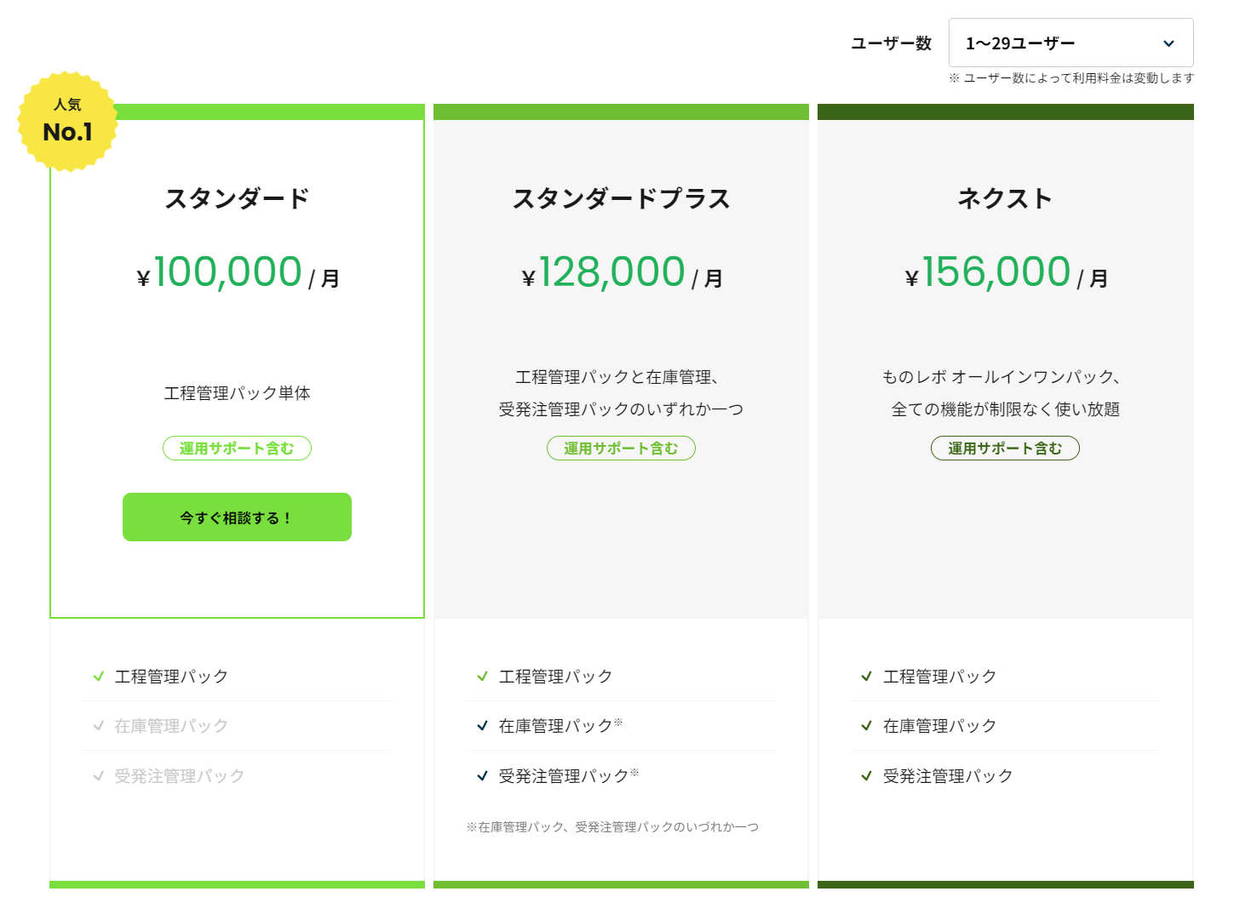1234x920 pixels.
Task: Click checkmark beside Standard Plus 工程管理パック
Action: (x=483, y=677)
